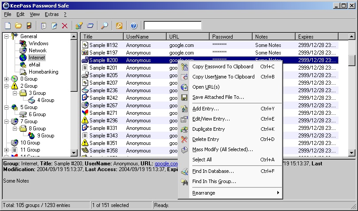Click the entry list scroll down arrow
Viewport: 358px width, 211px height.
[352, 152]
